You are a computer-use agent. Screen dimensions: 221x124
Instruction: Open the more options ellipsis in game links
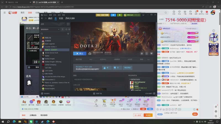pos(148,60)
